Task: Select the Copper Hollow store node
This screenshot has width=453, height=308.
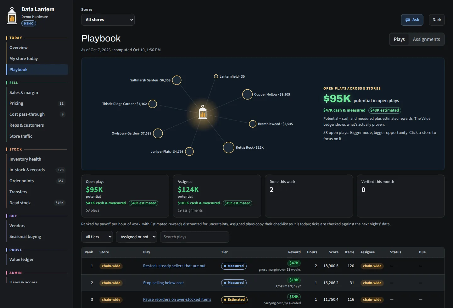Action: point(248,94)
